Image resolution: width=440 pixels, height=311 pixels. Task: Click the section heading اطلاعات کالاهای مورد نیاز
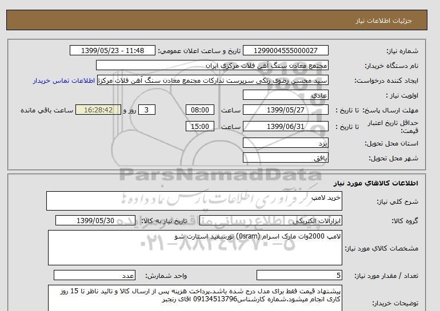(376, 183)
